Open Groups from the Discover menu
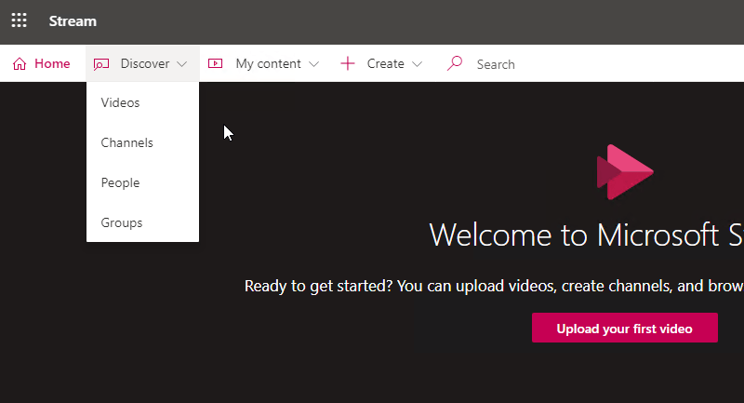The width and height of the screenshot is (744, 403). click(x=122, y=222)
